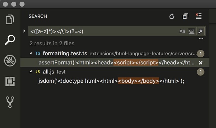Dismiss the assertFormat match result
Screen dimensions: 216x128
(x=200, y=63)
